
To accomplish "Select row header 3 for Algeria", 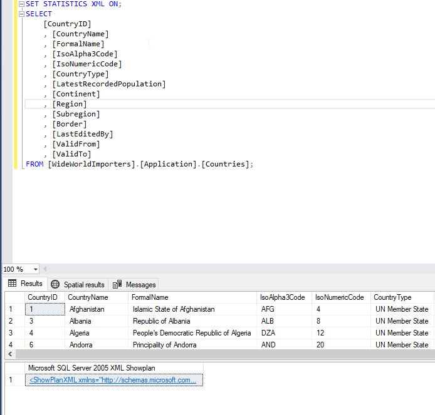I will [x=14, y=333].
